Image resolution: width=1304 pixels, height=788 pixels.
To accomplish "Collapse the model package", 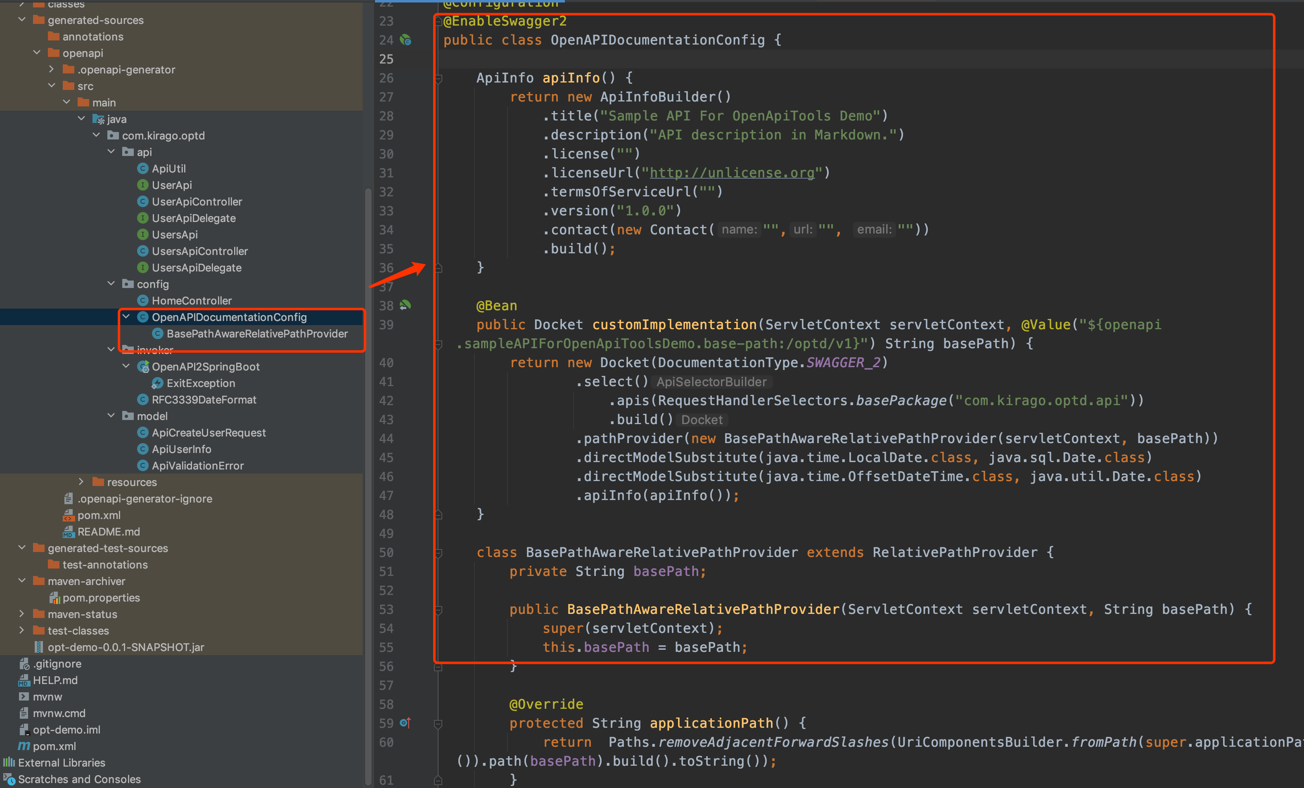I will [x=111, y=416].
